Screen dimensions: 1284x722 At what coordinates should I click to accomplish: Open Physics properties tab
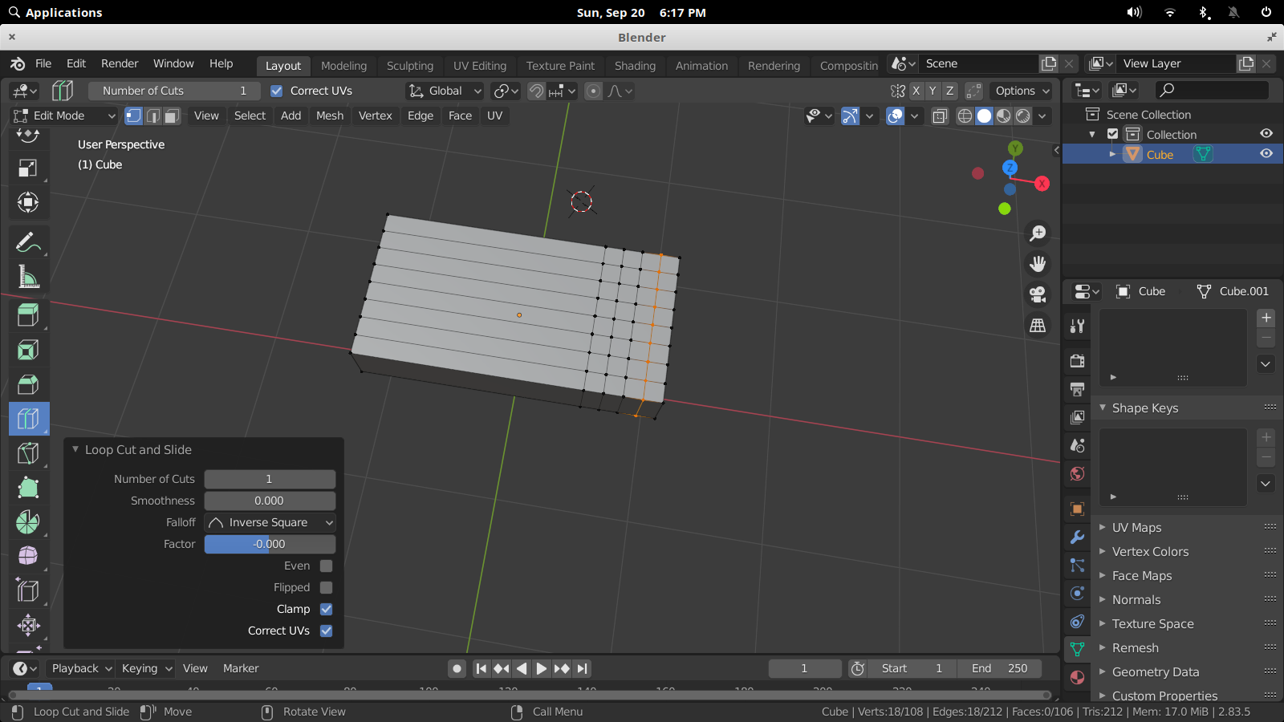tap(1077, 593)
